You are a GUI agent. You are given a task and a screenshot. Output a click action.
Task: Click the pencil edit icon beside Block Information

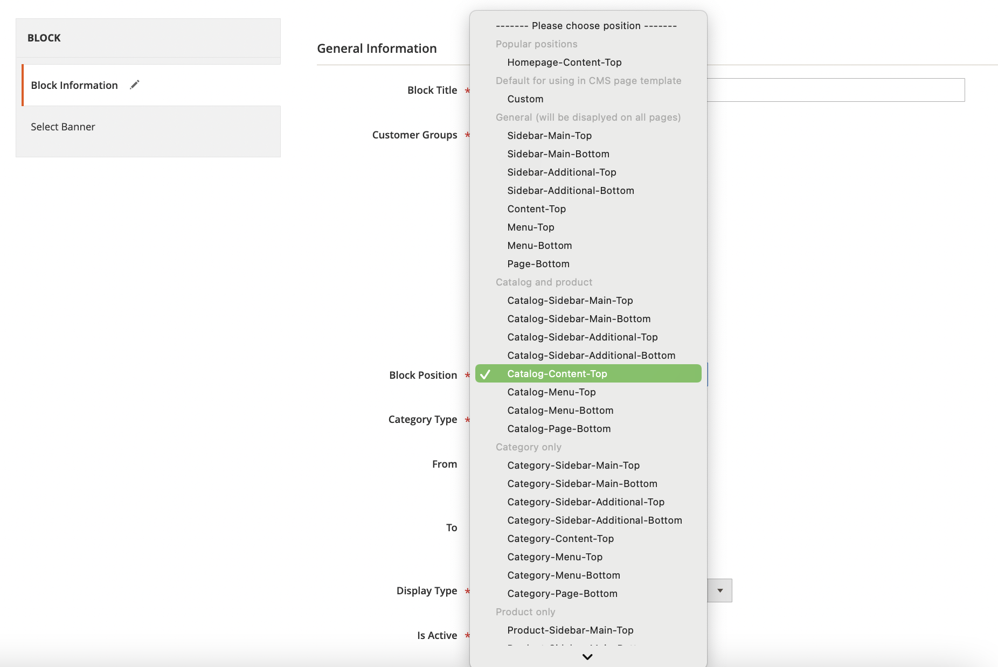135,85
